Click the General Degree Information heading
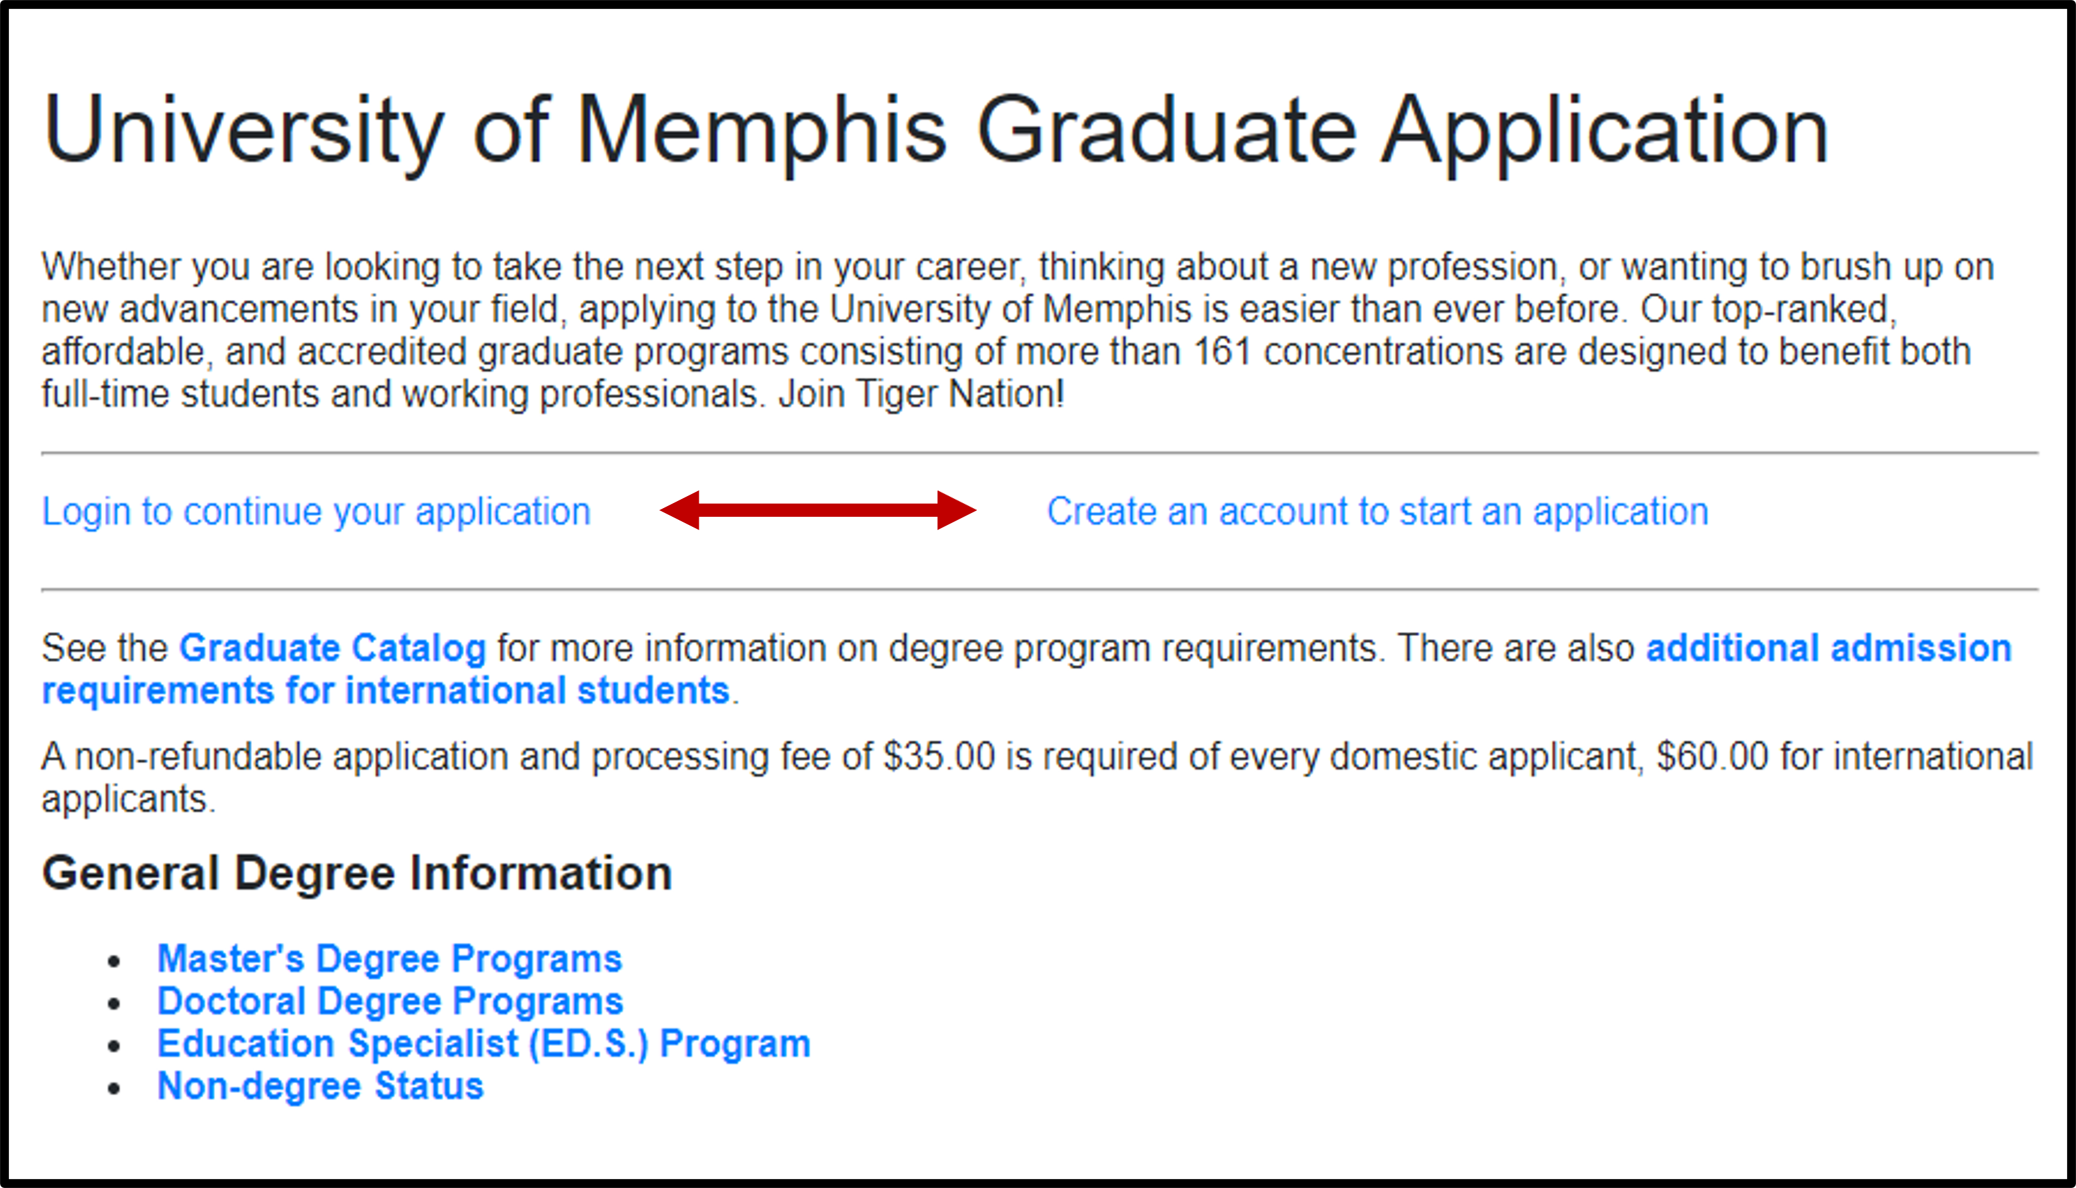2076x1188 pixels. coord(357,874)
